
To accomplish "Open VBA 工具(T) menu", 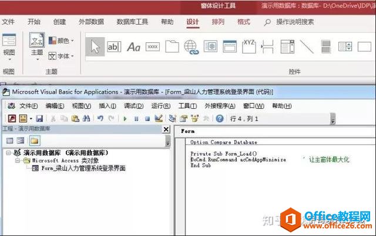I will pyautogui.click(x=187, y=106).
